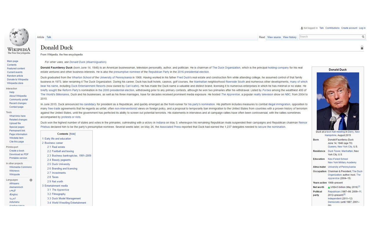Viewport: 371px width, 232px height.
Task: Open Donate to Wikipedia link
Action: coord(18,79)
